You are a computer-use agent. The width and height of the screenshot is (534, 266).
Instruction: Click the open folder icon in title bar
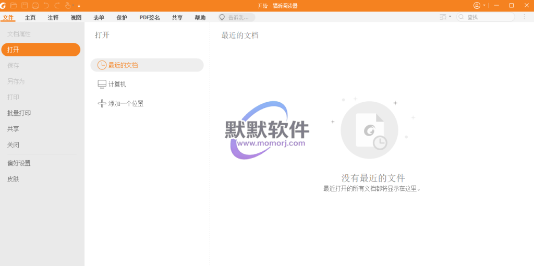pyautogui.click(x=14, y=5)
